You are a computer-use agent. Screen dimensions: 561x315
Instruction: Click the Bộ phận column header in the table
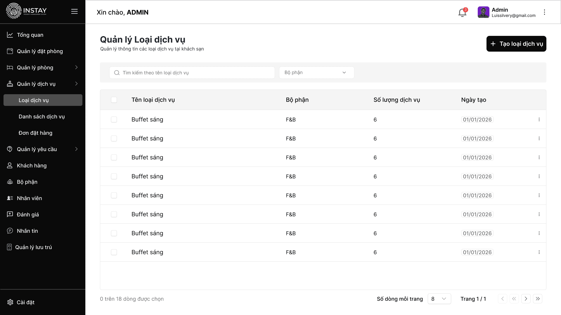[297, 100]
